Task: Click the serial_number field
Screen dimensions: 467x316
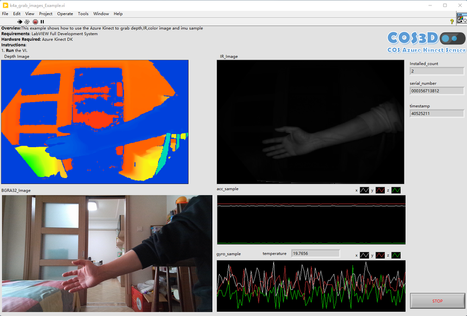Action: click(x=437, y=91)
